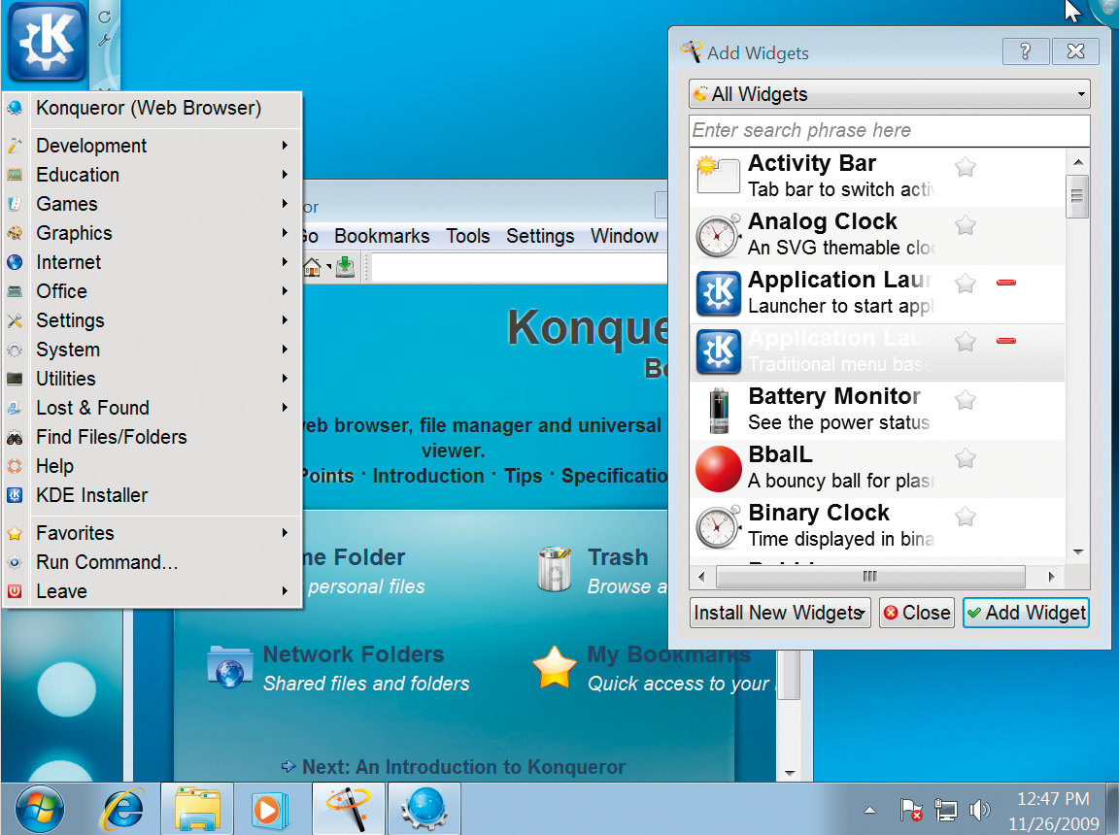Click 'Next: An Introduction to Konqueror' link
The height and width of the screenshot is (835, 1119).
(464, 766)
